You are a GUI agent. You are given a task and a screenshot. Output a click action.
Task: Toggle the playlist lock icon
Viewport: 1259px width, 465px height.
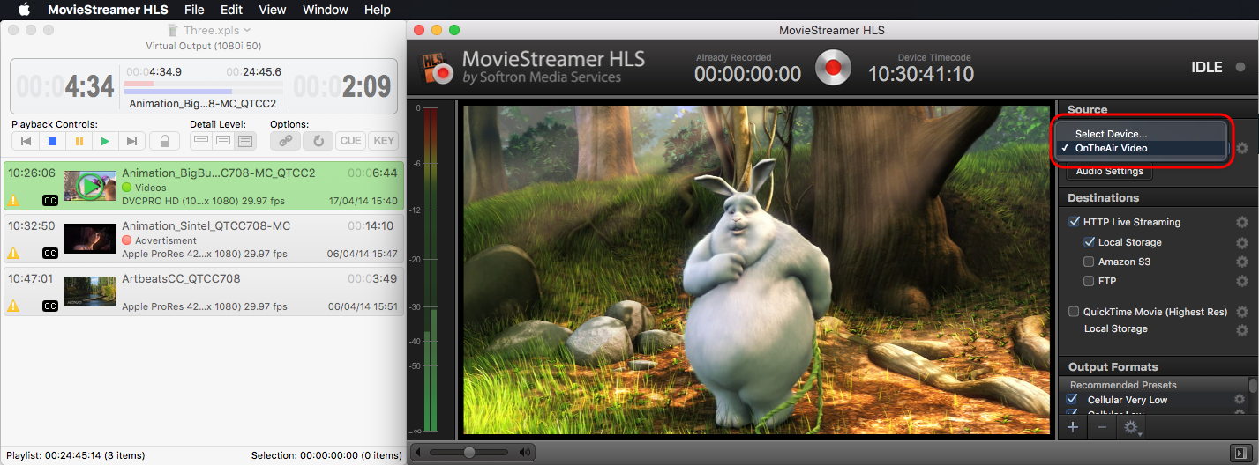tap(164, 141)
